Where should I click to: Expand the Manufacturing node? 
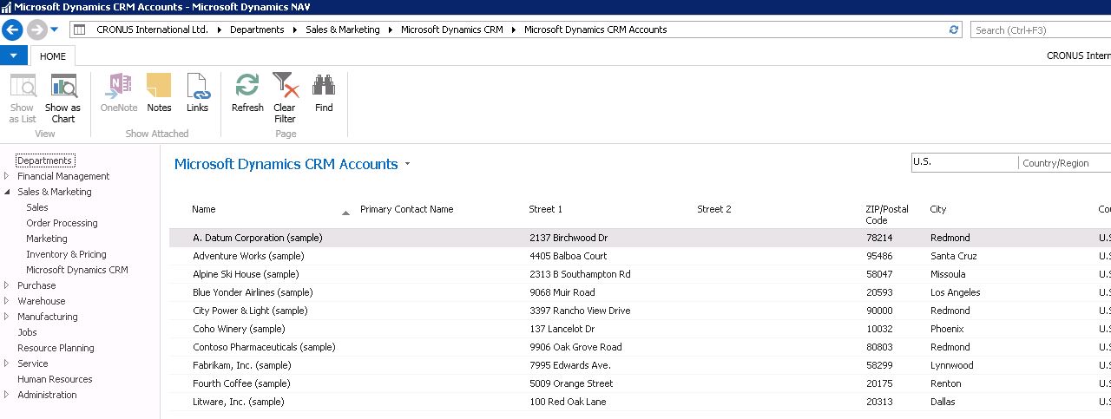coord(7,317)
